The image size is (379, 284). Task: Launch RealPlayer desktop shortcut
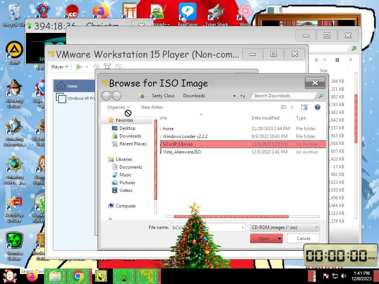click(188, 14)
